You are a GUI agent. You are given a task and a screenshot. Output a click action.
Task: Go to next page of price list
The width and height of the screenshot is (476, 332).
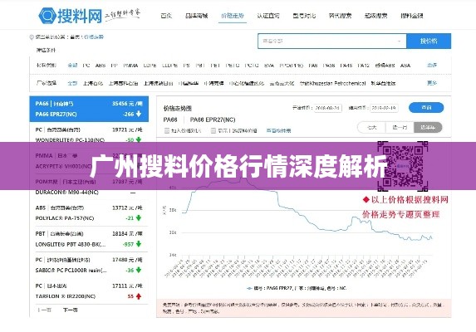[71, 310]
